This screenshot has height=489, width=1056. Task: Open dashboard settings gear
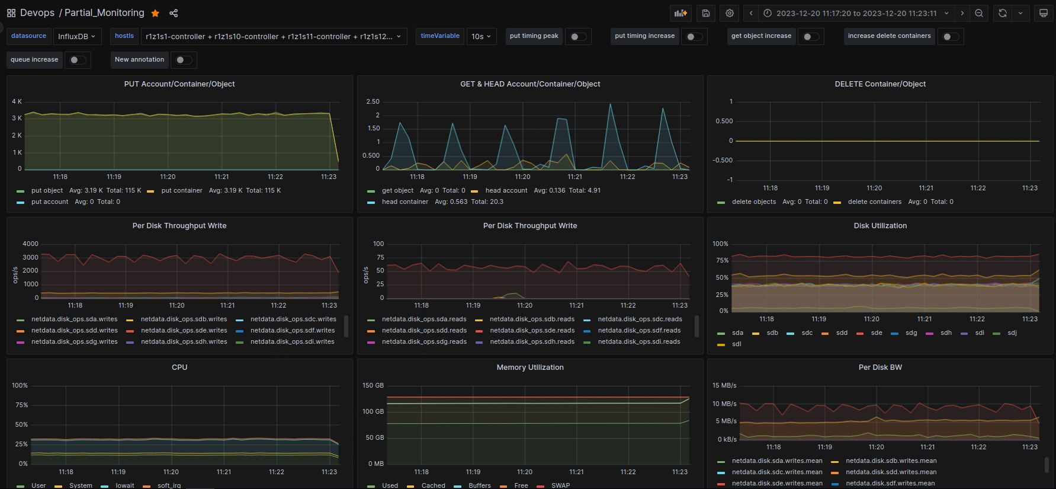730,13
